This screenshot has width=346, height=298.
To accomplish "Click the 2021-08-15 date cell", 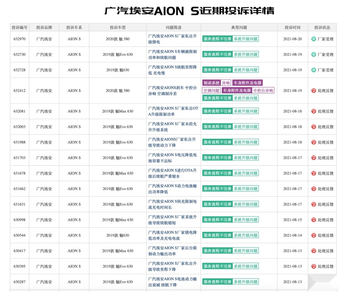I will coord(293,220).
